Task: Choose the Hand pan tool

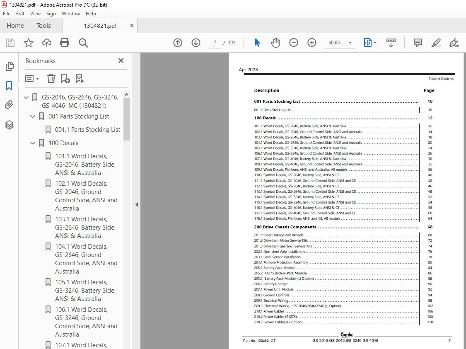Action: [x=275, y=43]
